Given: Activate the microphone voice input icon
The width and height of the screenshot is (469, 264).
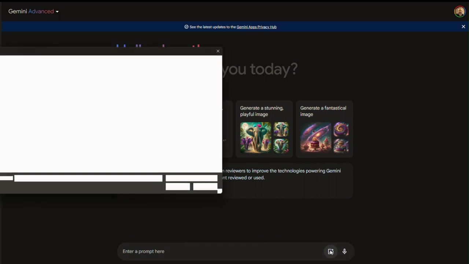Looking at the screenshot, I should [344, 252].
